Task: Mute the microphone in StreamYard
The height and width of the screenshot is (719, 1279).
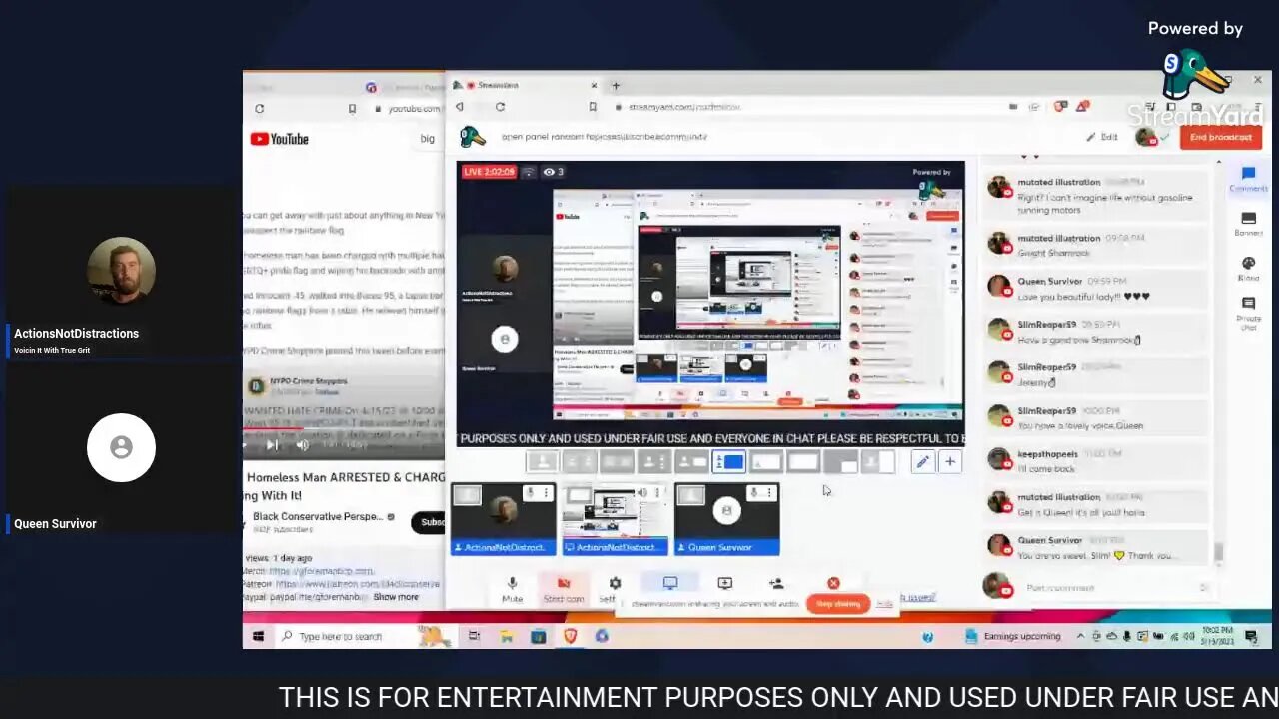Action: 512,589
